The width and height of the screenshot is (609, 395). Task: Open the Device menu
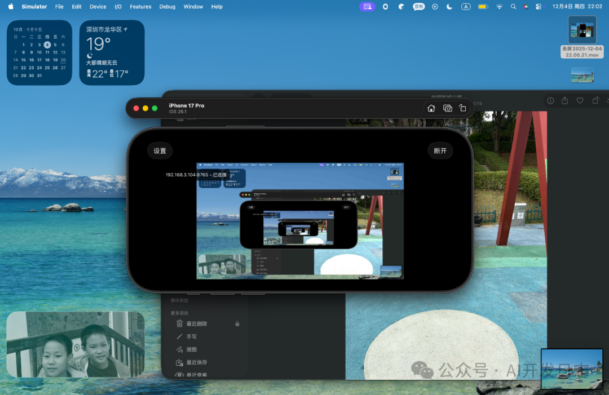(98, 7)
